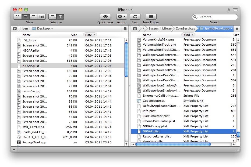The image size is (251, 167).
Task: Click the iPhone4Simulator.plist icon
Action: coord(139,121)
